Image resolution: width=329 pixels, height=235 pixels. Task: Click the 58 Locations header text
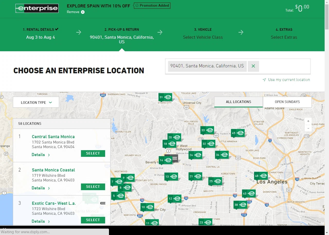tap(30, 124)
